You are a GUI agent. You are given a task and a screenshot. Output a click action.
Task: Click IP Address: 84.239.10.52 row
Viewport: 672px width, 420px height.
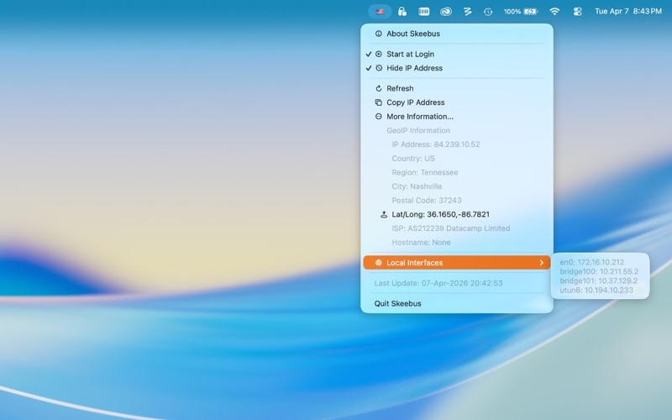point(457,144)
